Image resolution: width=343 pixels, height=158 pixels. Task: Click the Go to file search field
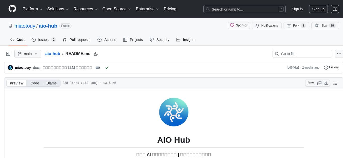[x=302, y=54]
